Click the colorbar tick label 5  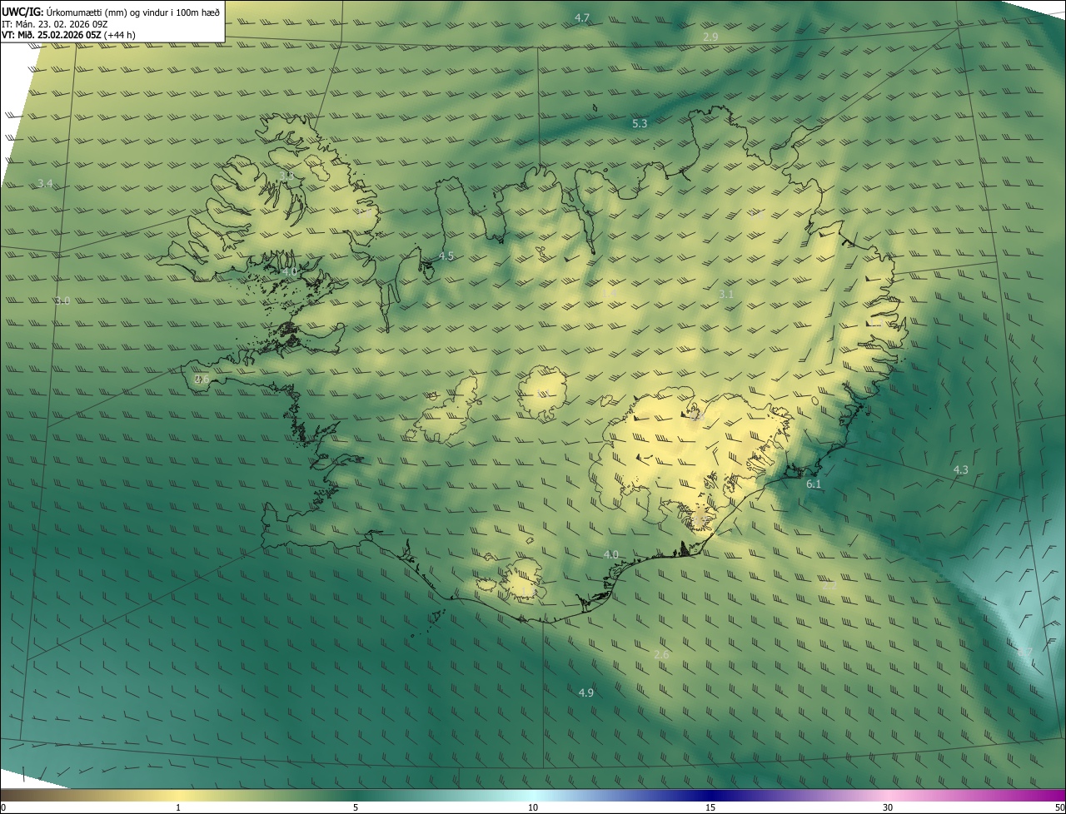(x=356, y=808)
